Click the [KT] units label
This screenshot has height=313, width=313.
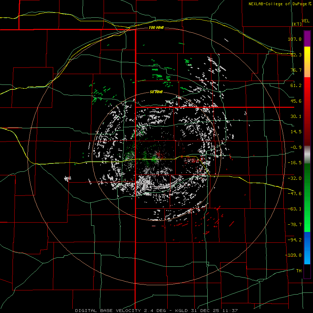pos(297,24)
